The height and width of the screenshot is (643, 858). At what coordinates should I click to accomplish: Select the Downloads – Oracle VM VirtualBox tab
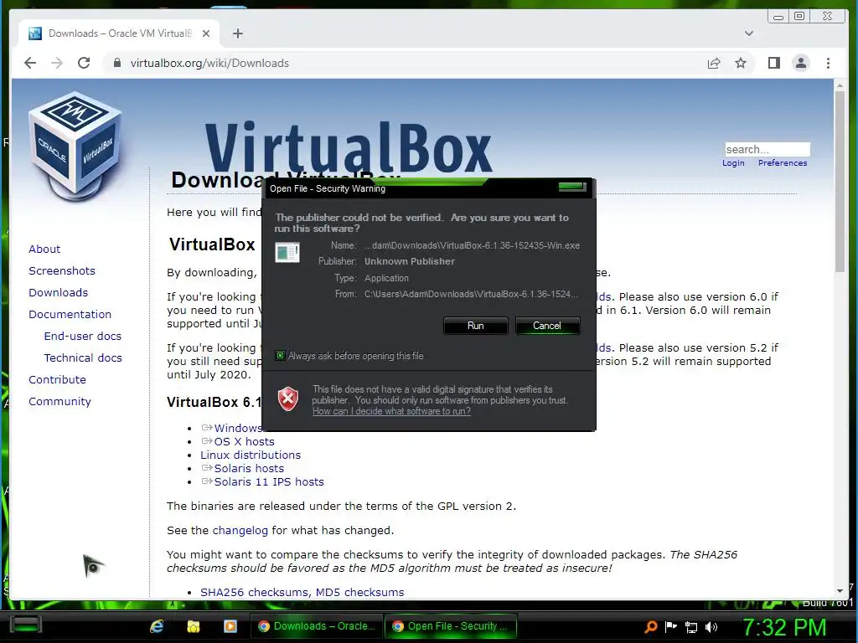(x=119, y=33)
